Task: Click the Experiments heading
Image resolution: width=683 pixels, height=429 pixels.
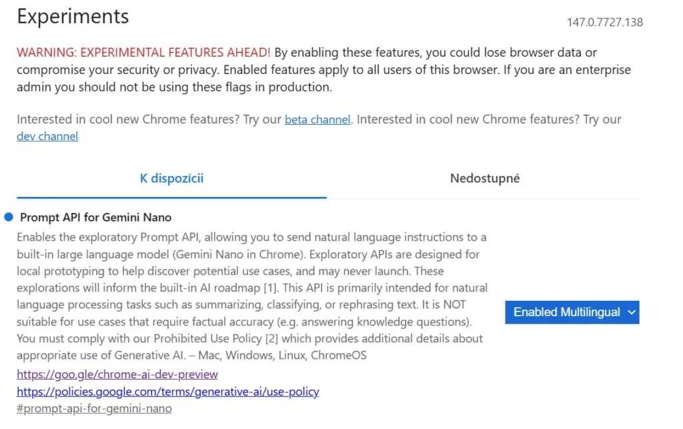Action: point(73,17)
